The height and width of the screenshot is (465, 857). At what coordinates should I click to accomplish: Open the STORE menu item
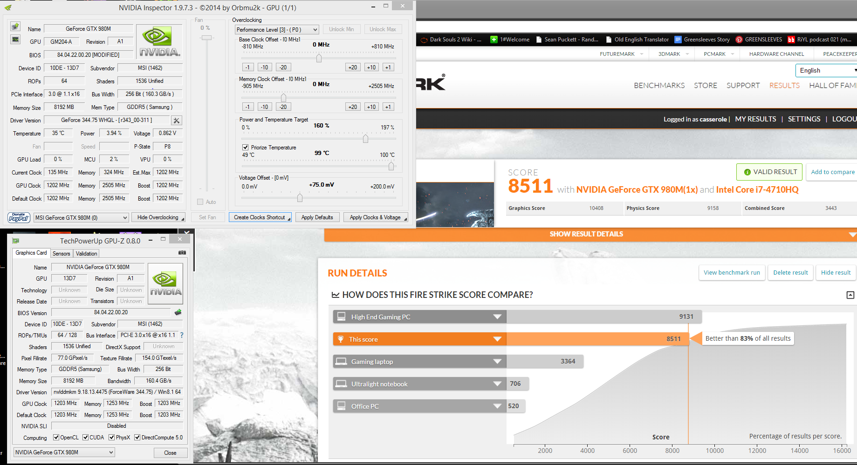click(705, 86)
